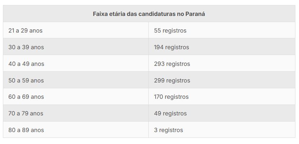Click on '194 registros' value
The image size is (299, 144).
(172, 47)
